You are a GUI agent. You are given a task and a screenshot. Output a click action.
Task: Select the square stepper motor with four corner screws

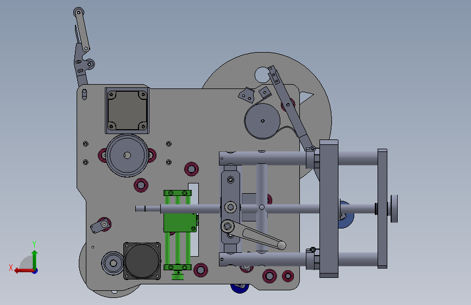(x=127, y=111)
